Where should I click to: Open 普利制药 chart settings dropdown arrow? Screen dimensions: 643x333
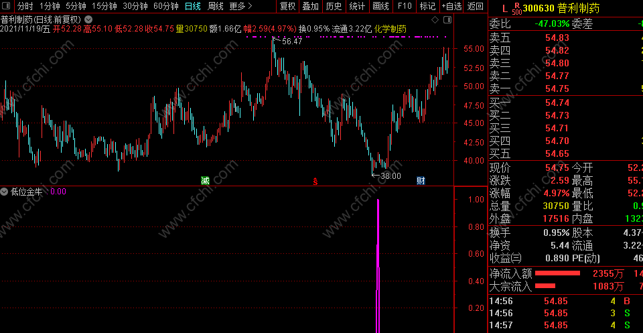click(88, 19)
